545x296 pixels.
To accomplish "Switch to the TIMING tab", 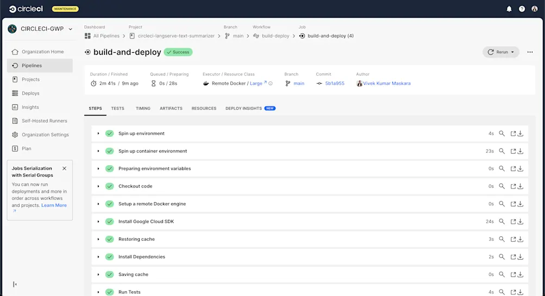I will pos(143,109).
